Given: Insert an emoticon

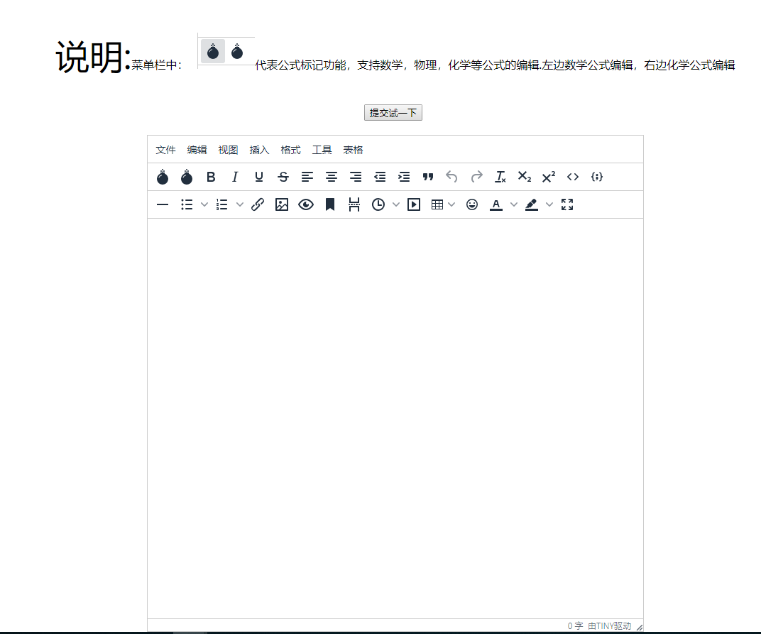Looking at the screenshot, I should click(472, 204).
